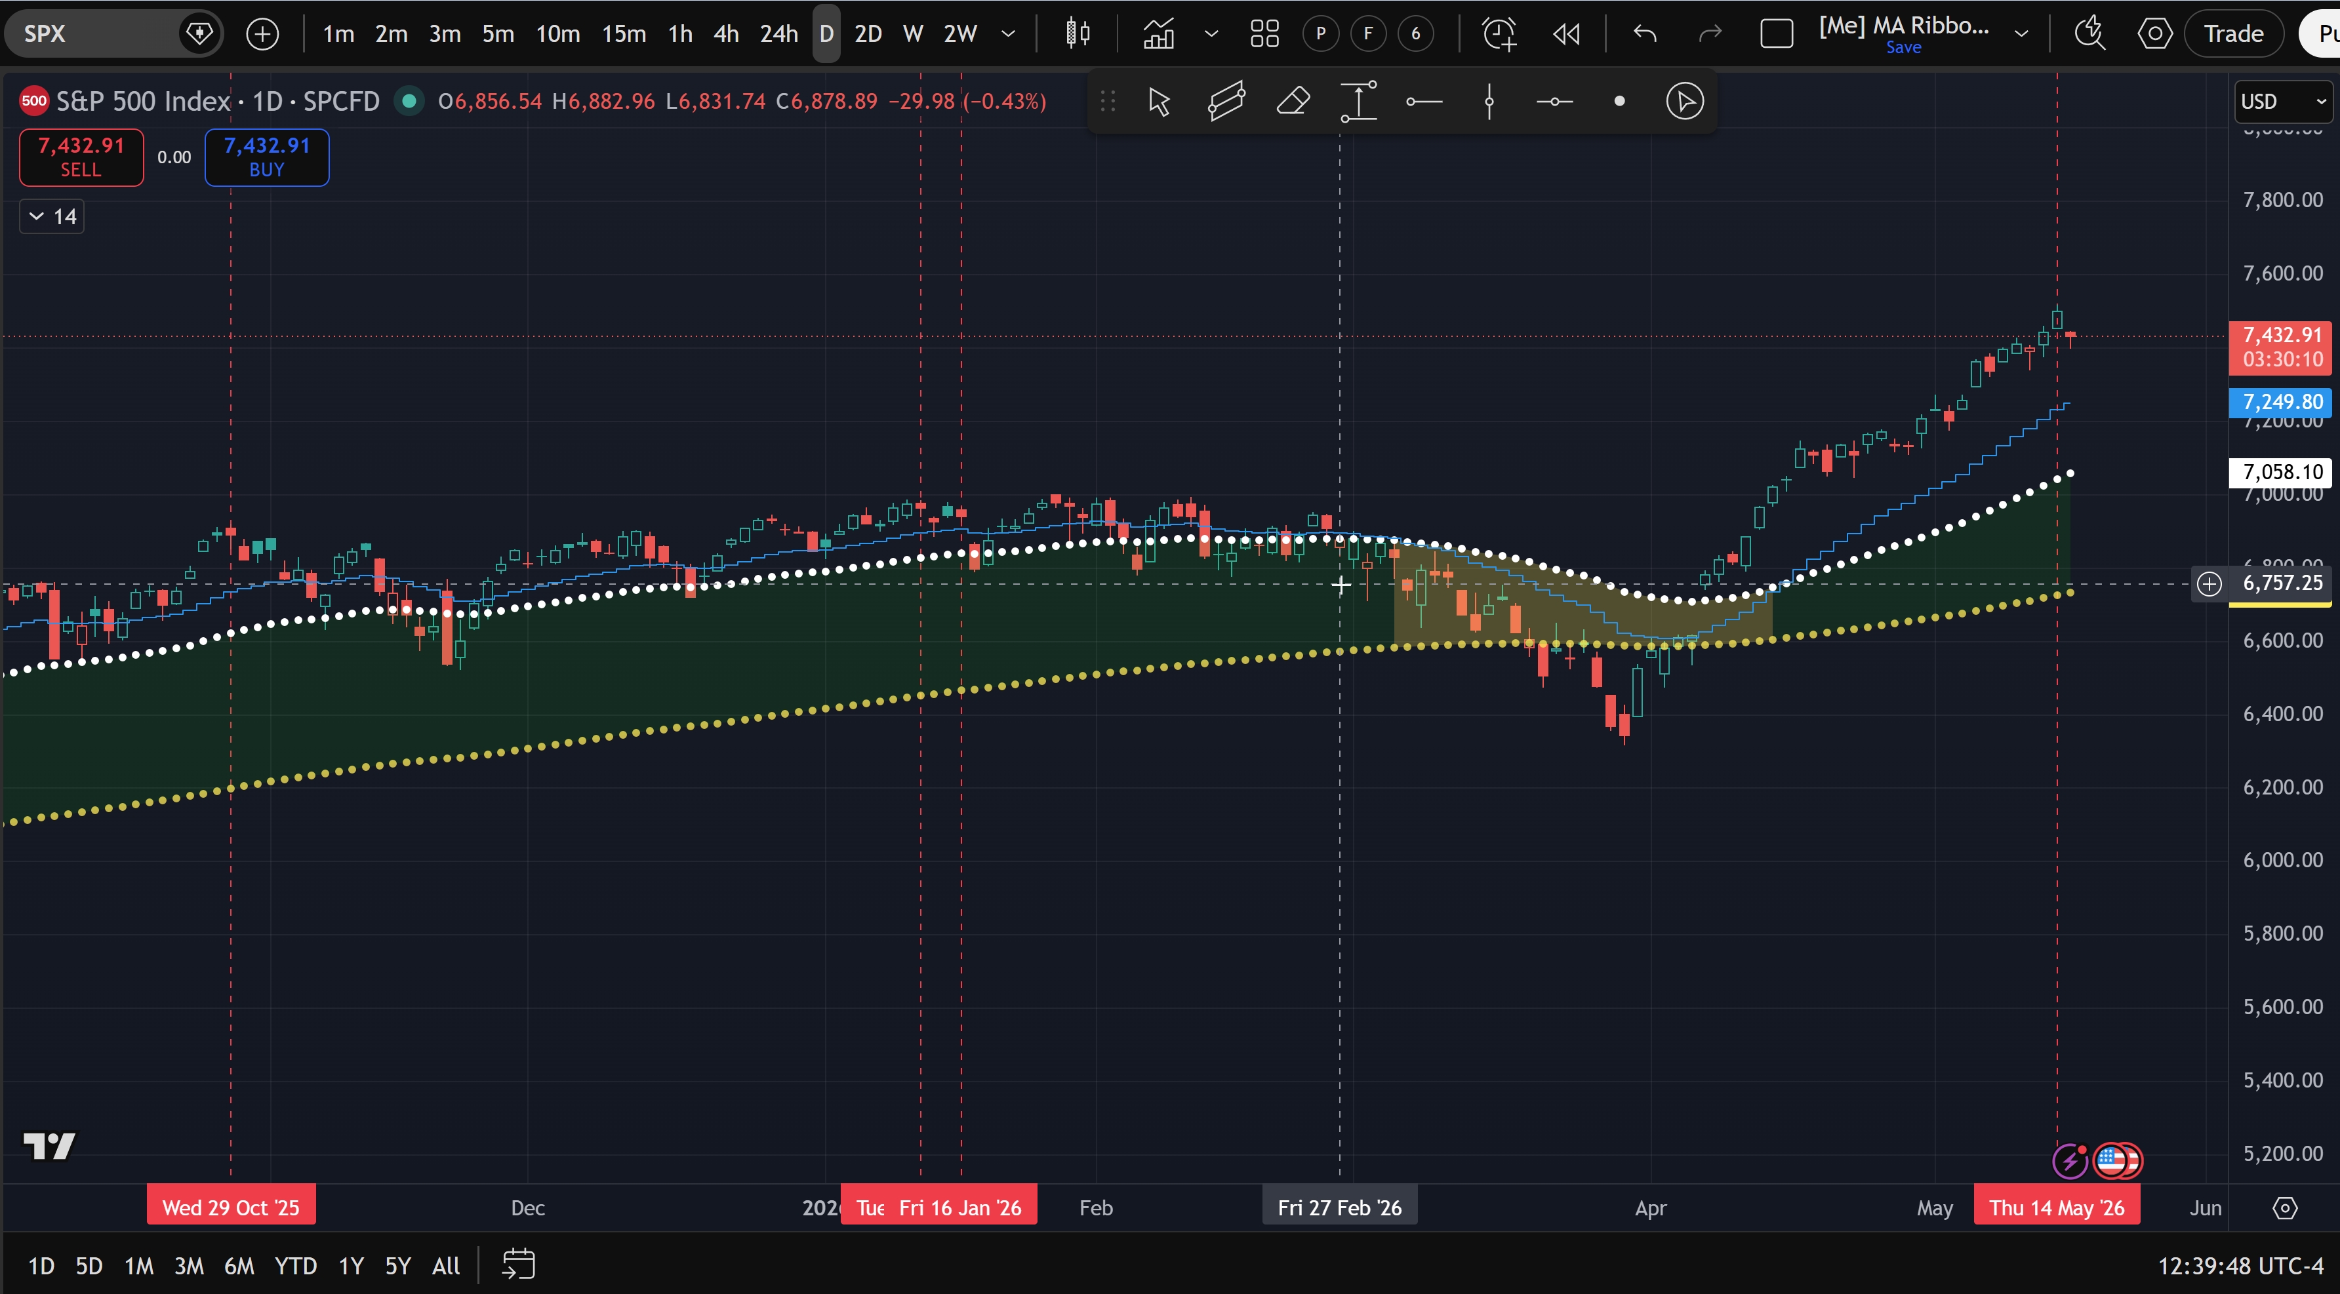Select the Eraser tool
The image size is (2340, 1294).
[1293, 101]
